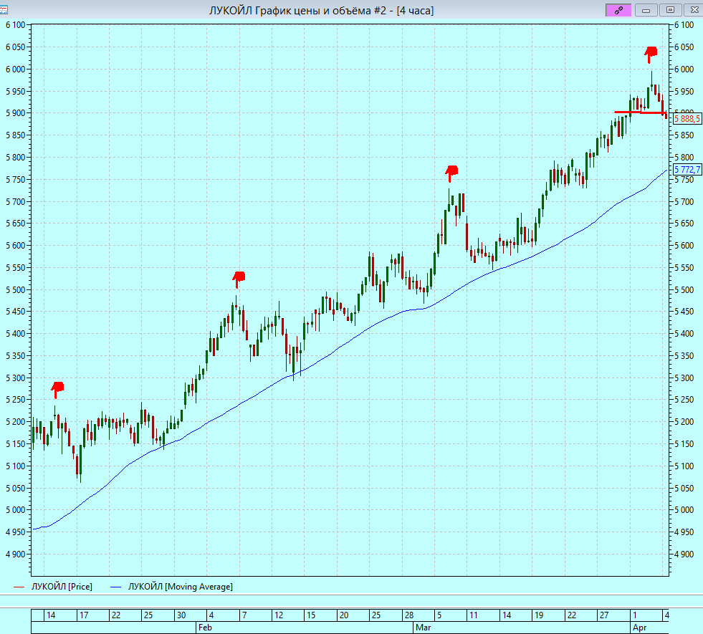Image resolution: width=703 pixels, height=634 pixels.
Task: Click the blue Moving Average legend swatch
Action: click(x=115, y=587)
